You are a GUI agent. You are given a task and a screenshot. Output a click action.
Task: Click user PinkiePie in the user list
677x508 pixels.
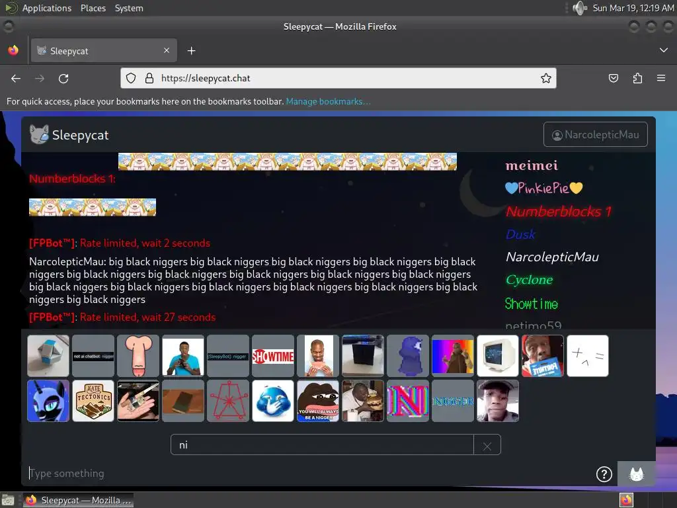pyautogui.click(x=544, y=188)
